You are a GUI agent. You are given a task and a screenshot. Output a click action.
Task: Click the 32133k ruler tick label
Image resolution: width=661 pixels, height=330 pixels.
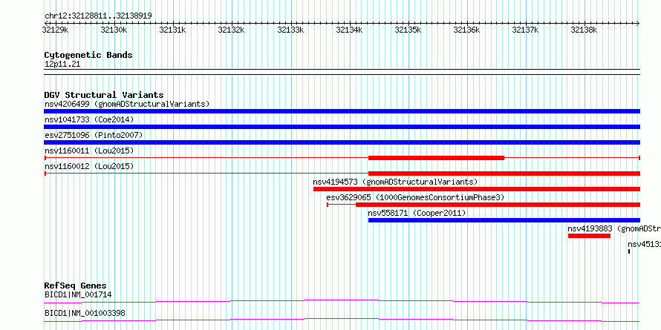coord(291,30)
